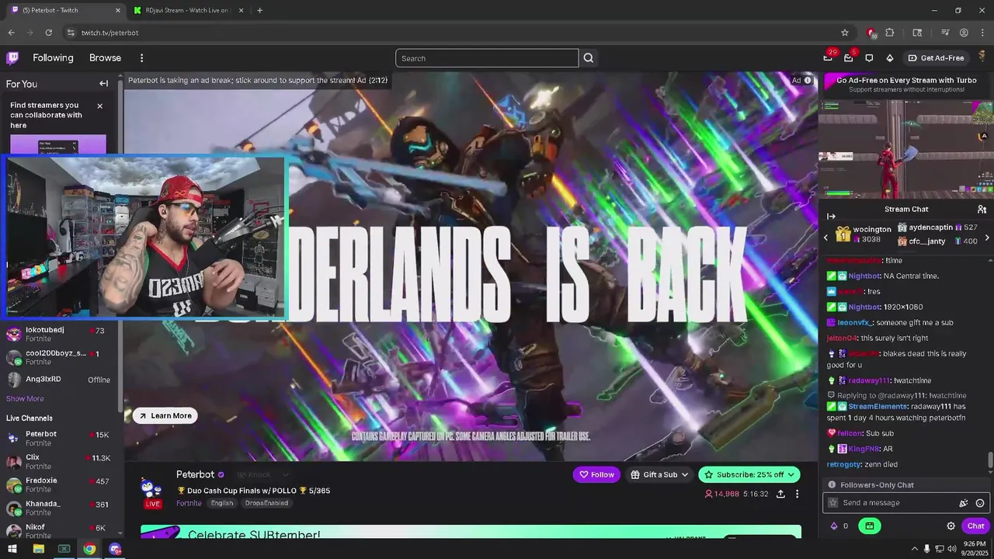The image size is (994, 559).
Task: Open the Twitch home logo
Action: coord(12,57)
